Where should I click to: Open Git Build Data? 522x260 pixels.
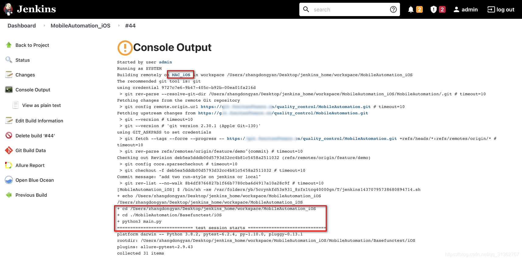30,150
